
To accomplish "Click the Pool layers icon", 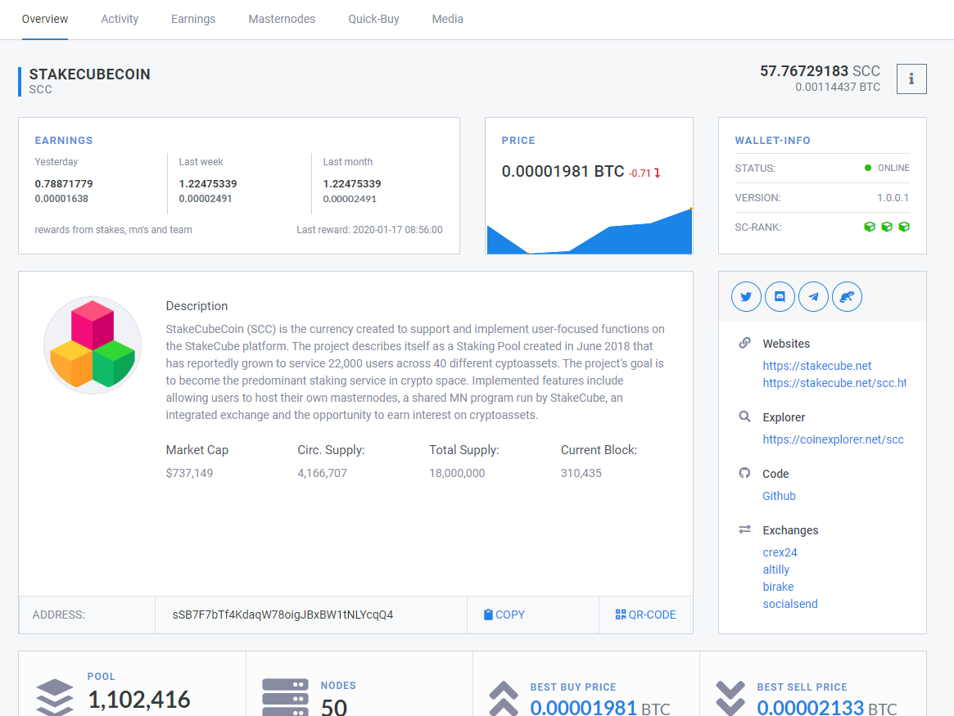I will pos(55,697).
